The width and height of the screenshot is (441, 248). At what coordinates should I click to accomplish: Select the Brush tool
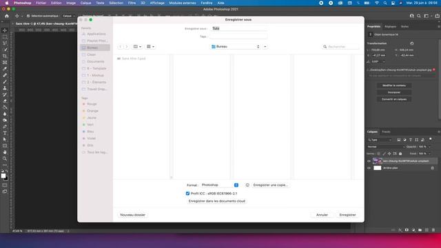coord(5,81)
